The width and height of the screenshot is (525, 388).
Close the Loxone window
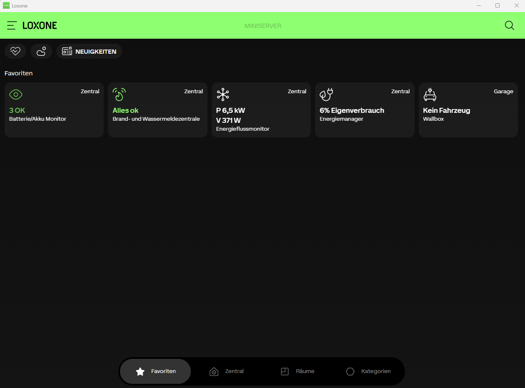(516, 5)
